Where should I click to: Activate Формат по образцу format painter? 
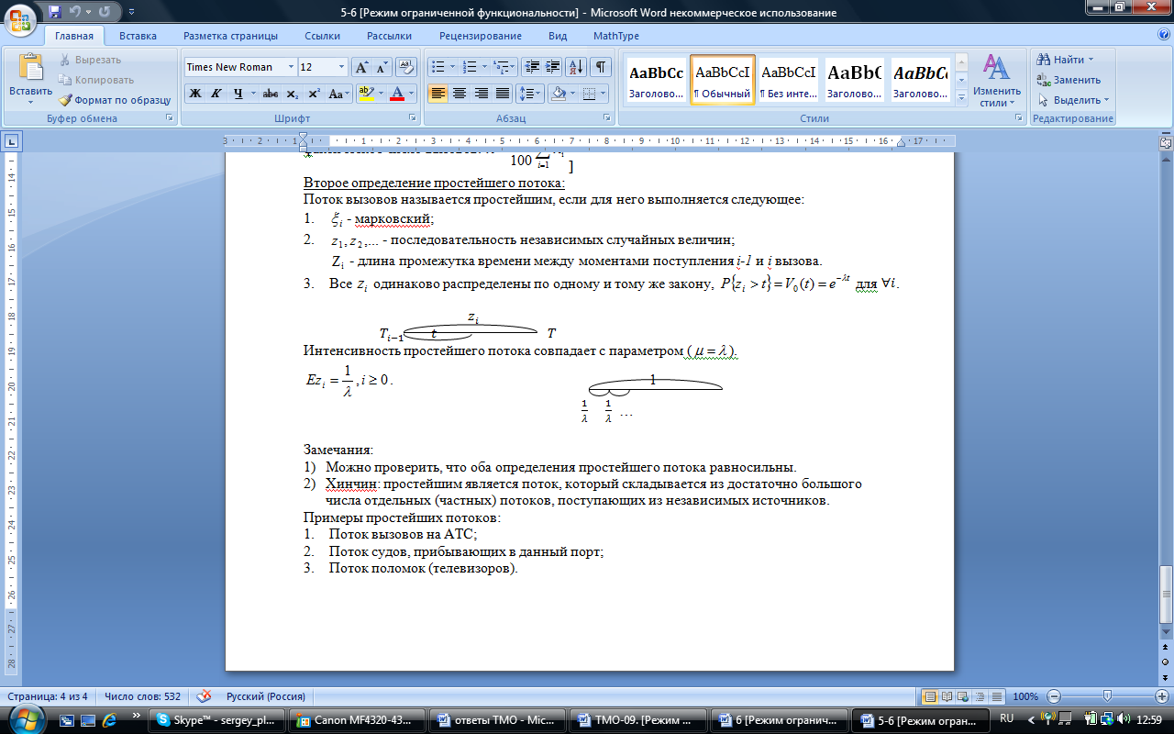click(x=115, y=100)
